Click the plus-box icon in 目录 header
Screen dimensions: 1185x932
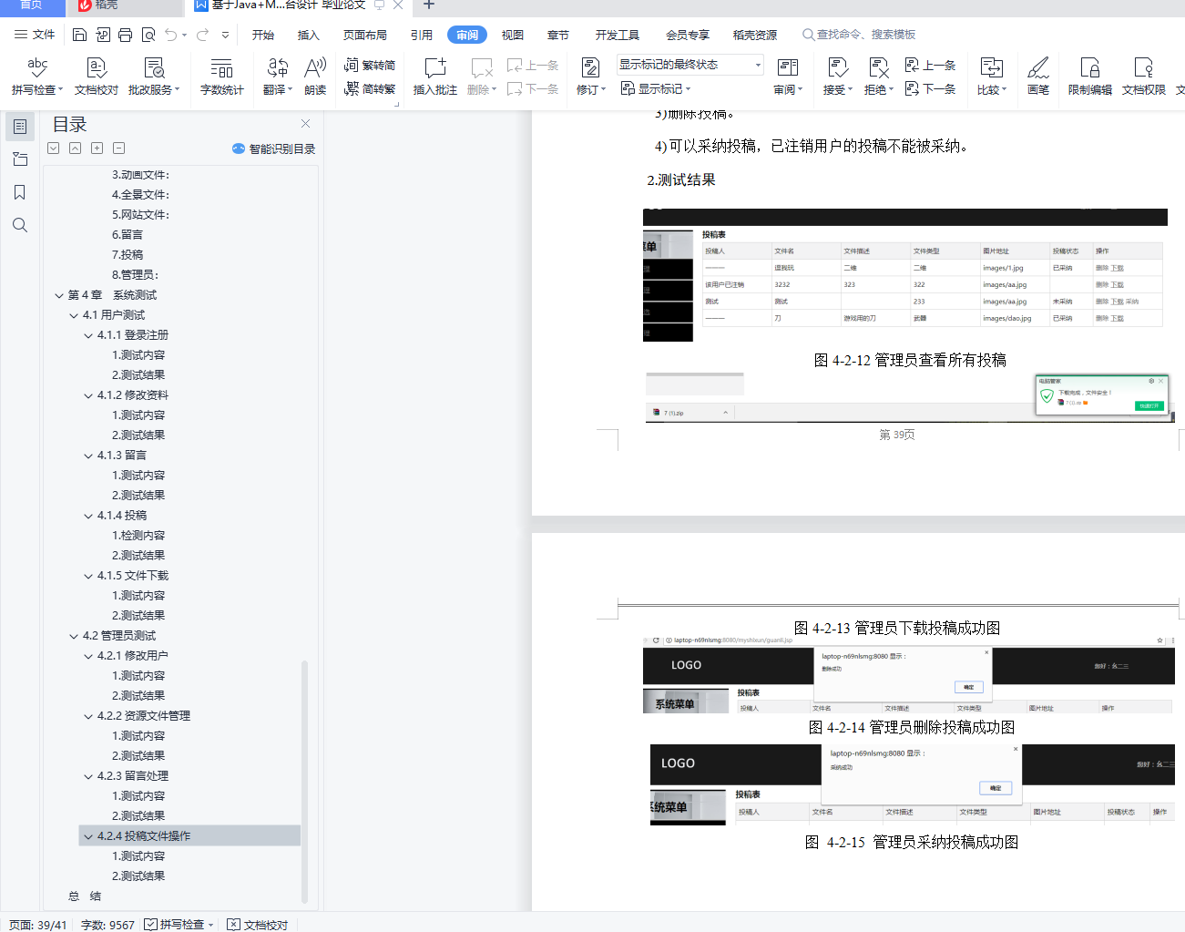click(x=97, y=148)
